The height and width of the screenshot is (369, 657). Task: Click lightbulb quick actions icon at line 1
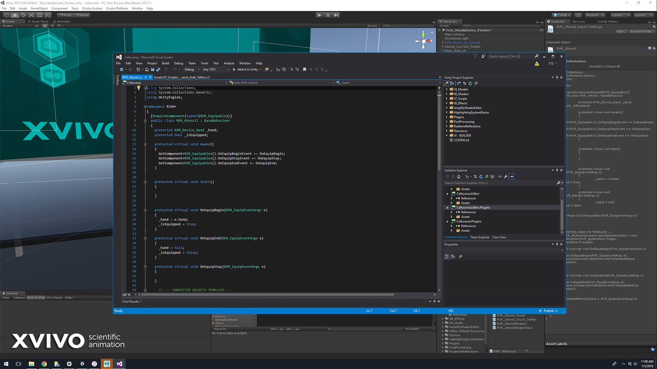(x=139, y=88)
